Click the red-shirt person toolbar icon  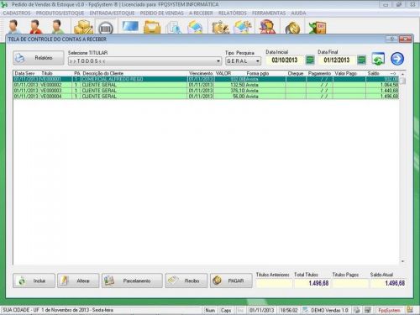click(x=35, y=27)
